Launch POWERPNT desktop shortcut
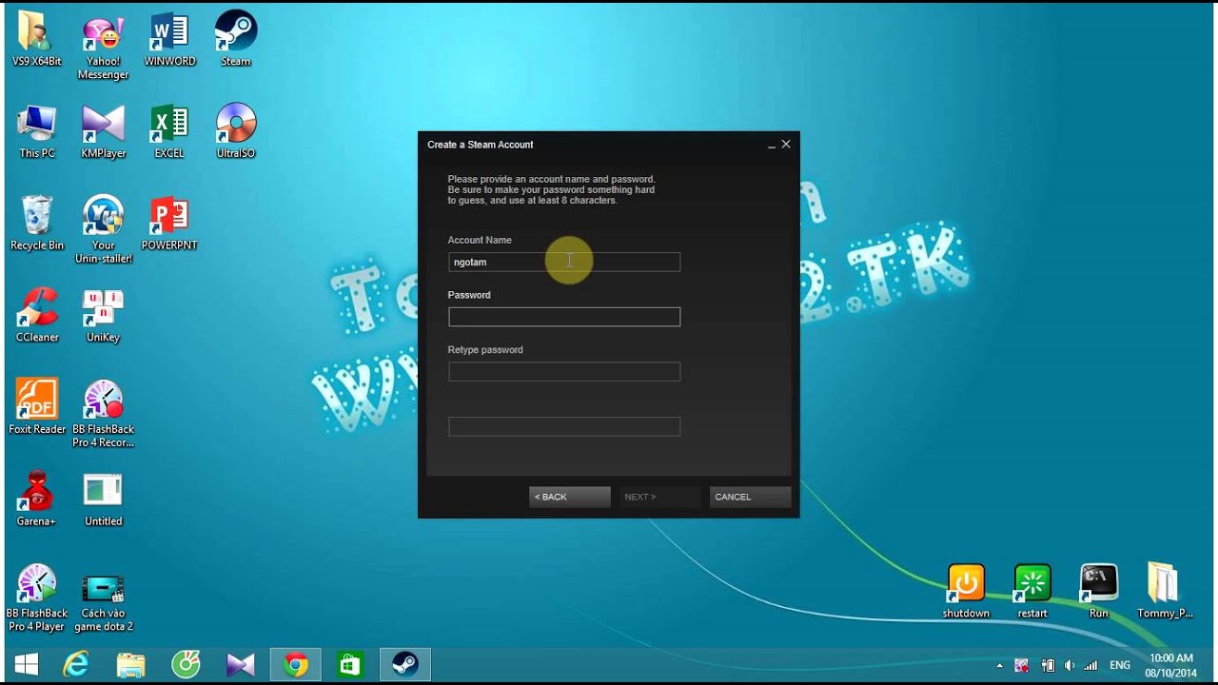Viewport: 1218px width, 685px height. [169, 224]
